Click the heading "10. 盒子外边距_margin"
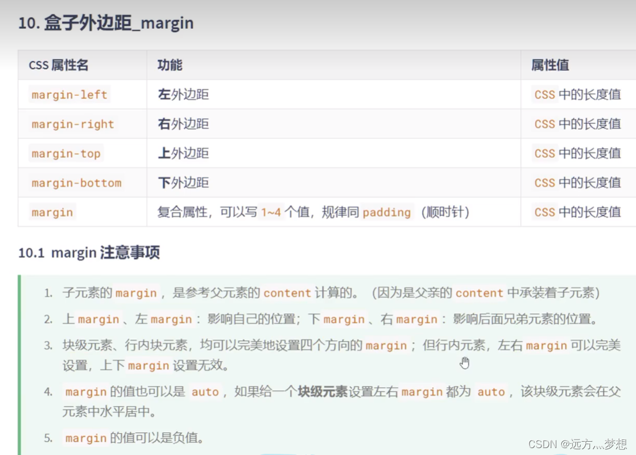 point(106,22)
